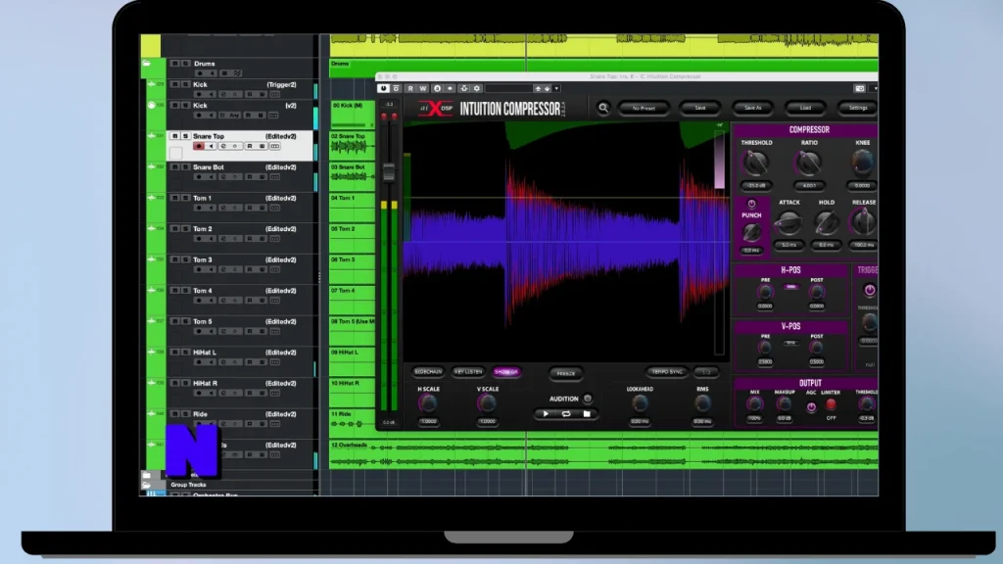This screenshot has width=1003, height=564.
Task: Click the plugin input gain fader handle
Action: pos(388,171)
